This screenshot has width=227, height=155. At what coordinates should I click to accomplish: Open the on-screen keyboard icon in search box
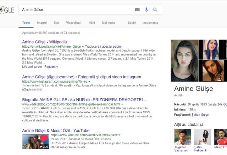pos(137,10)
